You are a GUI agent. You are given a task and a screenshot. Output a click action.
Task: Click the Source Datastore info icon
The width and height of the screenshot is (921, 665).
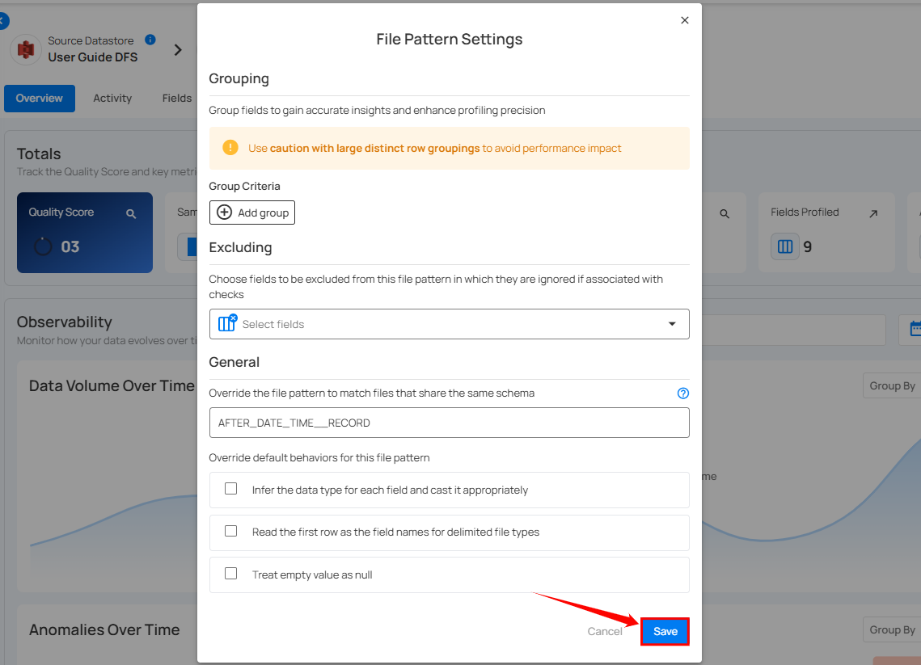click(x=150, y=40)
